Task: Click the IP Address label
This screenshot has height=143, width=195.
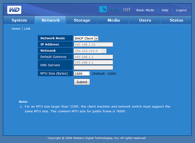Action: 50,44
